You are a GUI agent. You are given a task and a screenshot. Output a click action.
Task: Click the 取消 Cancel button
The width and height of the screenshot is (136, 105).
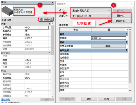[x=107, y=99]
